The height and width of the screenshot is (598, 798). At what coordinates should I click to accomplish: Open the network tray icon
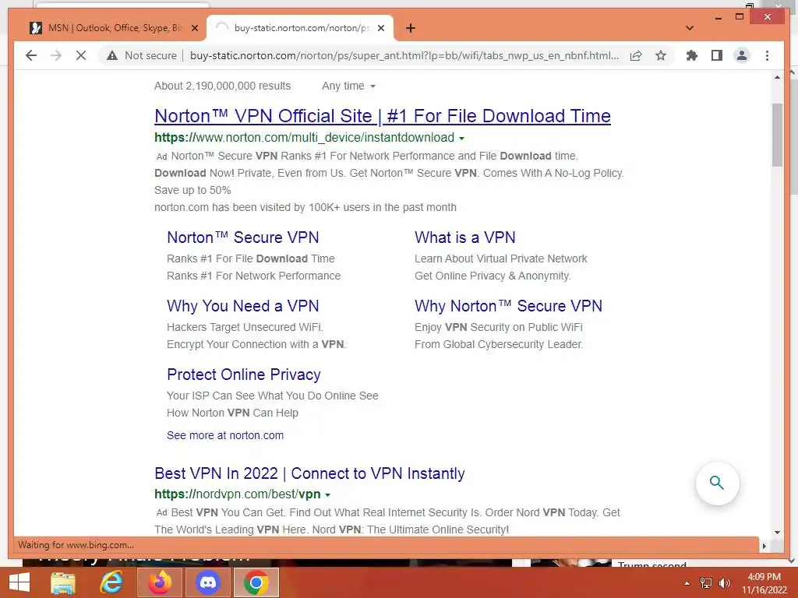(706, 583)
